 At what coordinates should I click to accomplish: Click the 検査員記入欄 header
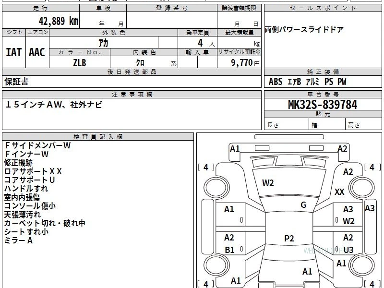pos(98,137)
